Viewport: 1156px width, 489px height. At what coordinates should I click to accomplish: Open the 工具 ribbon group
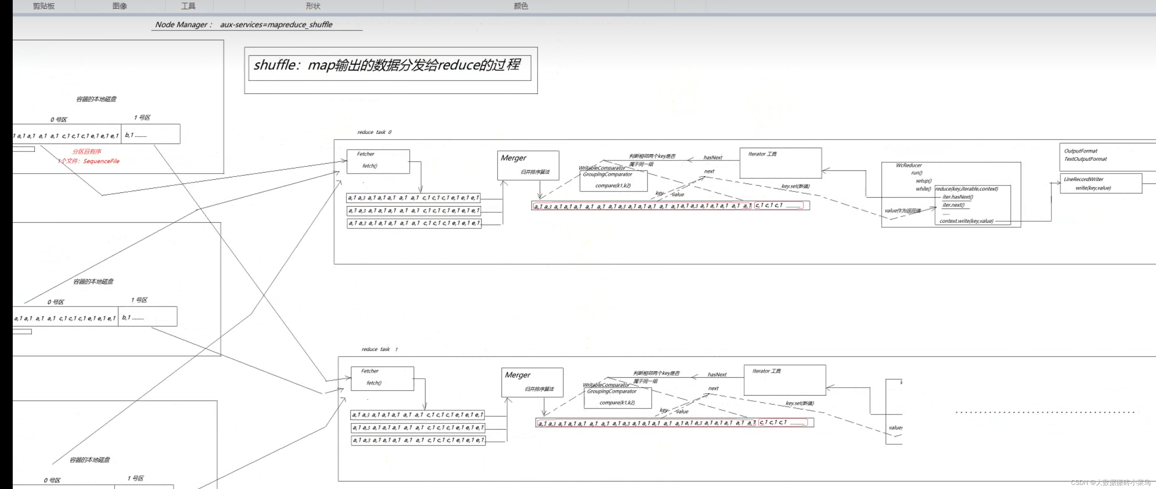click(188, 6)
